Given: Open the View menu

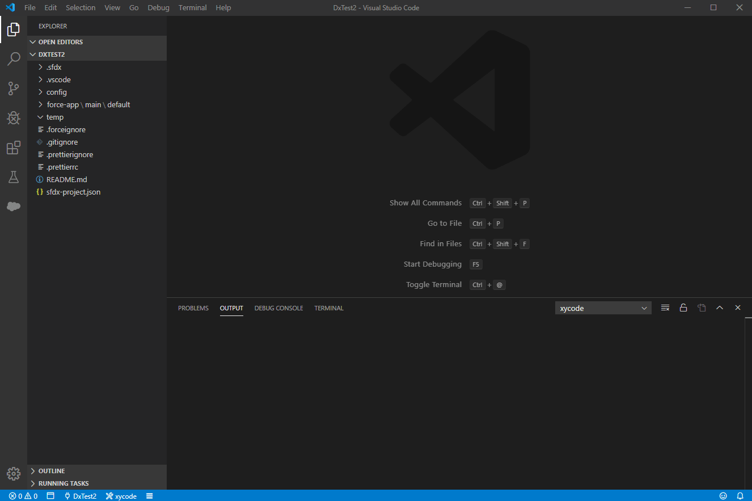Looking at the screenshot, I should click(x=112, y=8).
